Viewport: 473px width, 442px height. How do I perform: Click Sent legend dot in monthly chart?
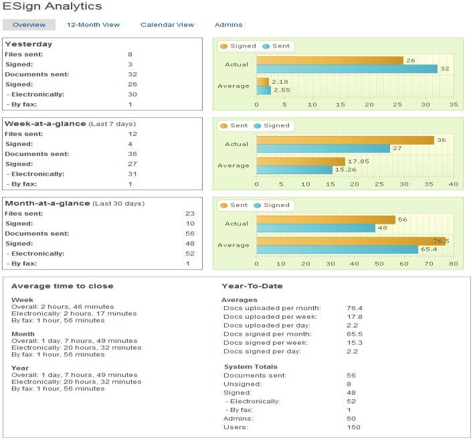click(x=223, y=206)
